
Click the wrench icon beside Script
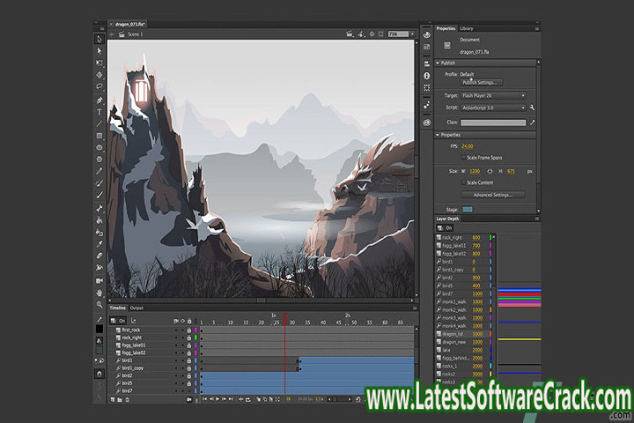pos(533,108)
